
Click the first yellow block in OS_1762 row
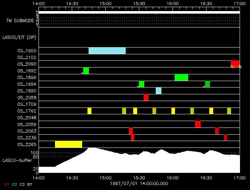click(89, 111)
